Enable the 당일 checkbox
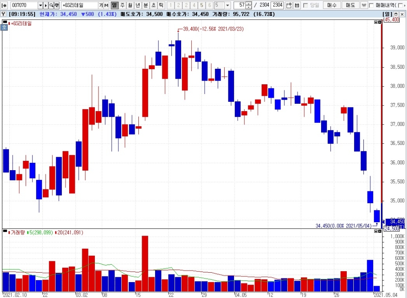The height and width of the screenshot is (298, 407). point(306,5)
